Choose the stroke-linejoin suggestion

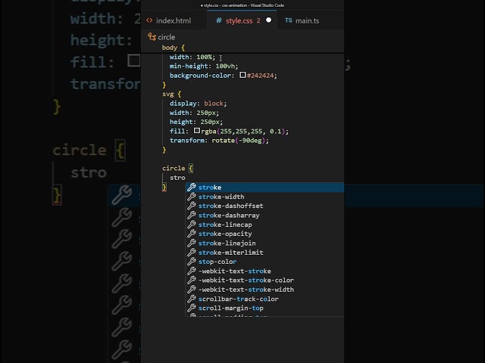click(264, 243)
